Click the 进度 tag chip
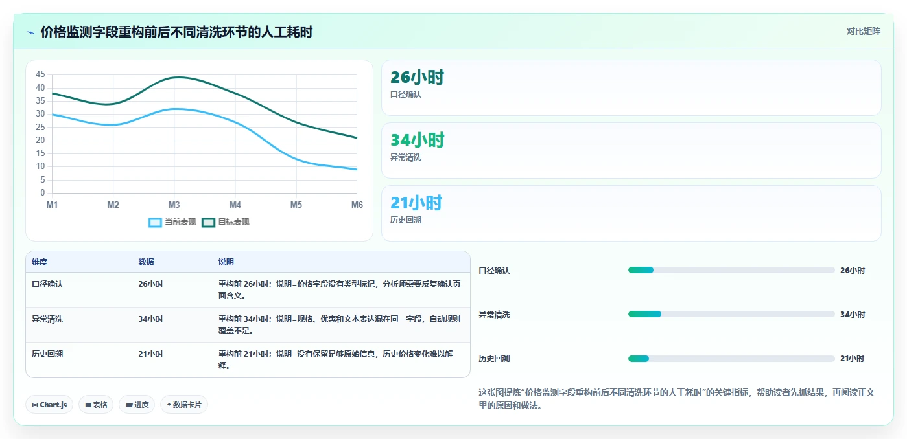This screenshot has width=907, height=439. point(137,405)
